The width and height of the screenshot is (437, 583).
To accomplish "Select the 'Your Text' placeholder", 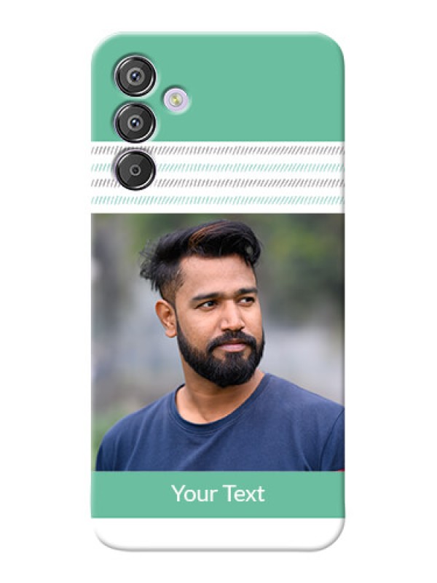I will (x=218, y=494).
